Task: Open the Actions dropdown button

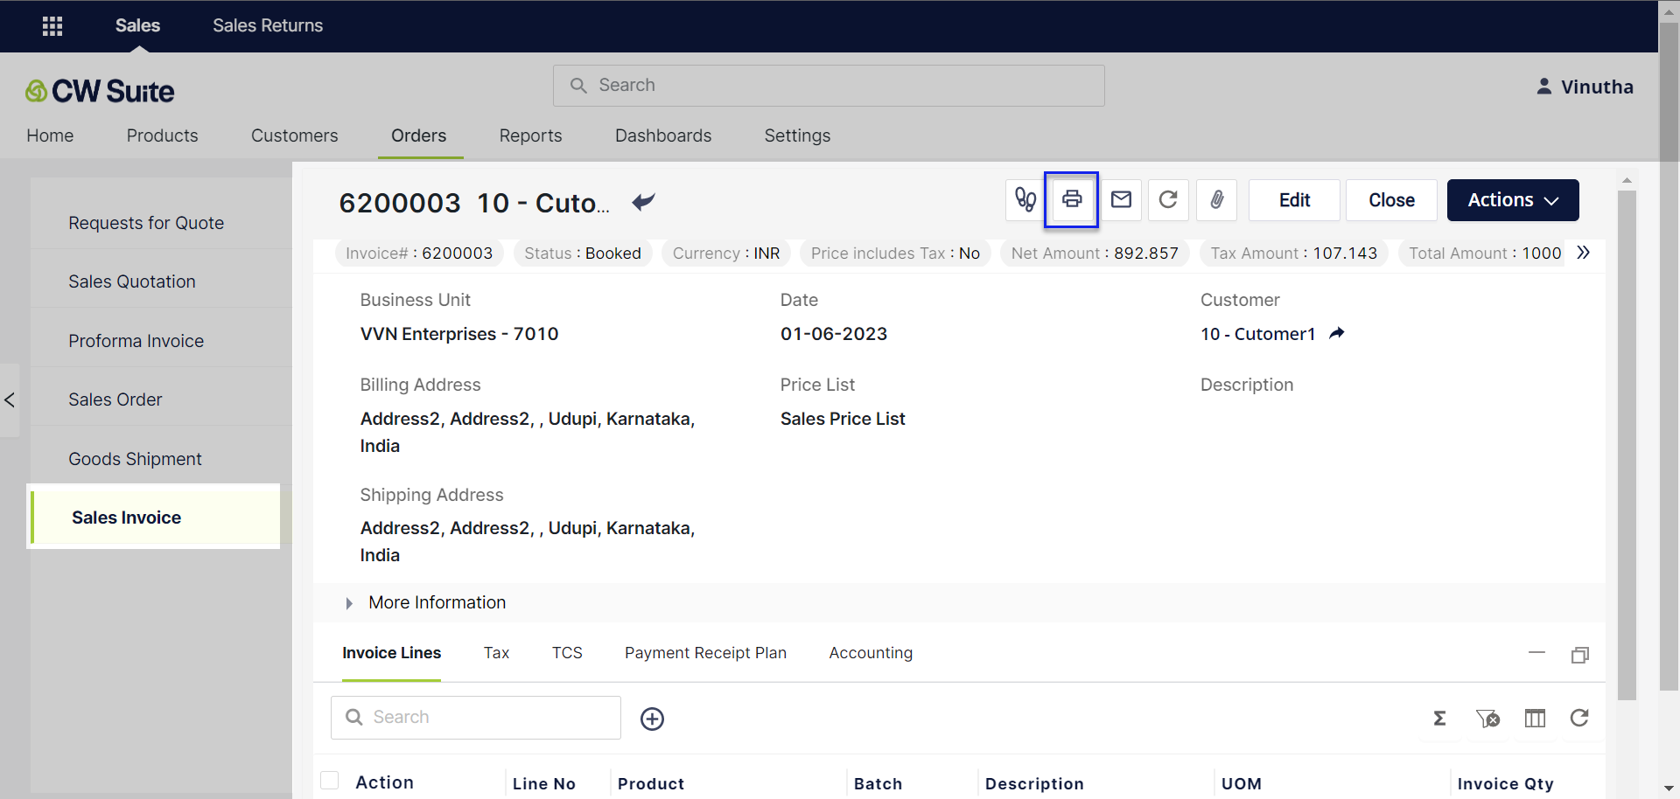Action: coord(1512,200)
